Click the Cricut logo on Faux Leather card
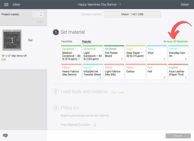194x141 pixels. [x=186, y=77]
